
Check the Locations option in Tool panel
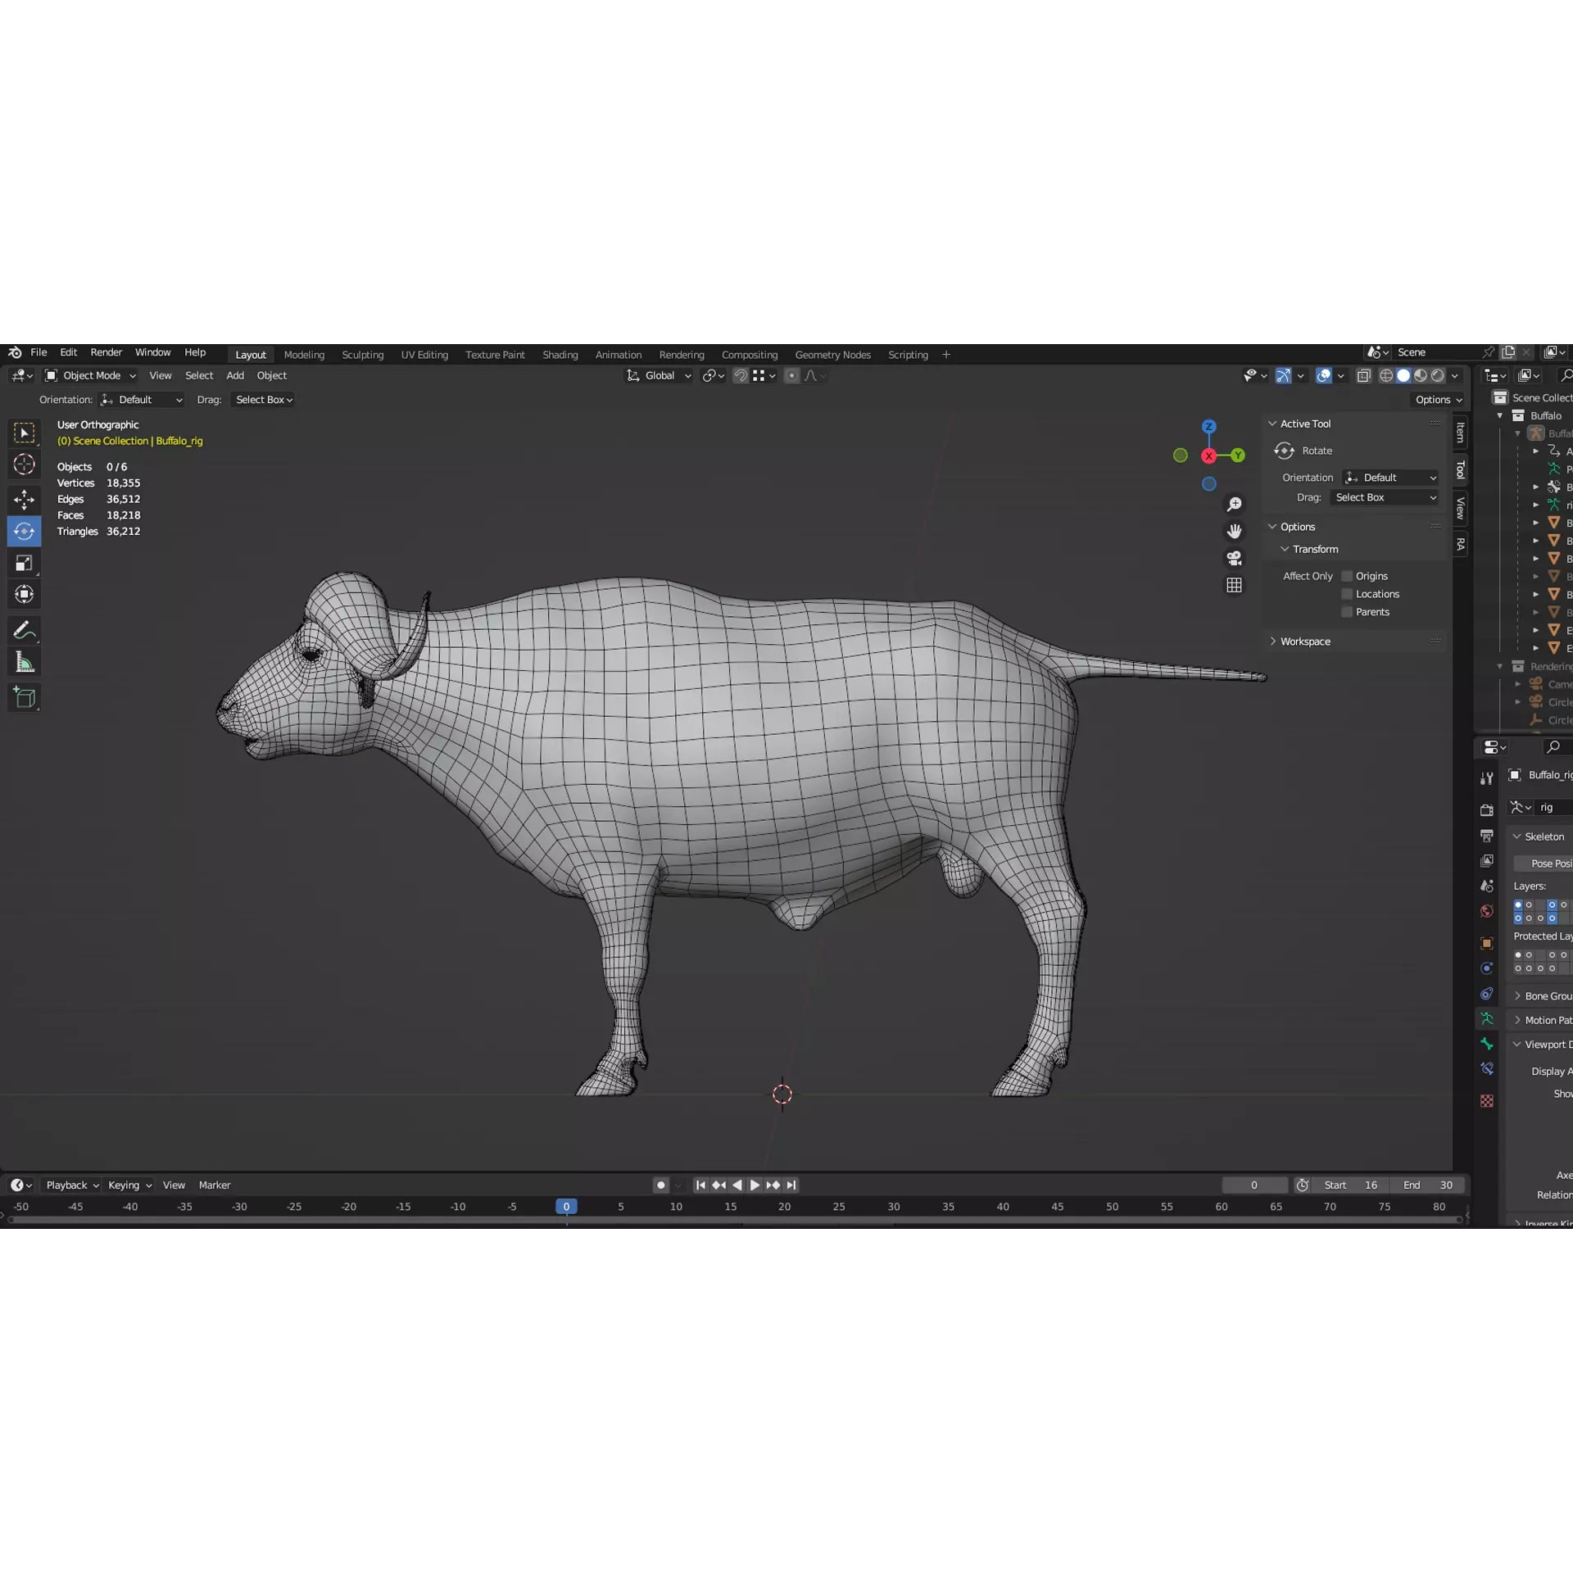[1347, 594]
